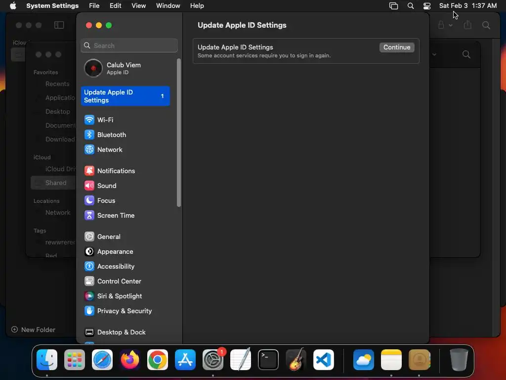This screenshot has height=380, width=506.
Task: Open Firefox in the Dock
Action: 130,360
